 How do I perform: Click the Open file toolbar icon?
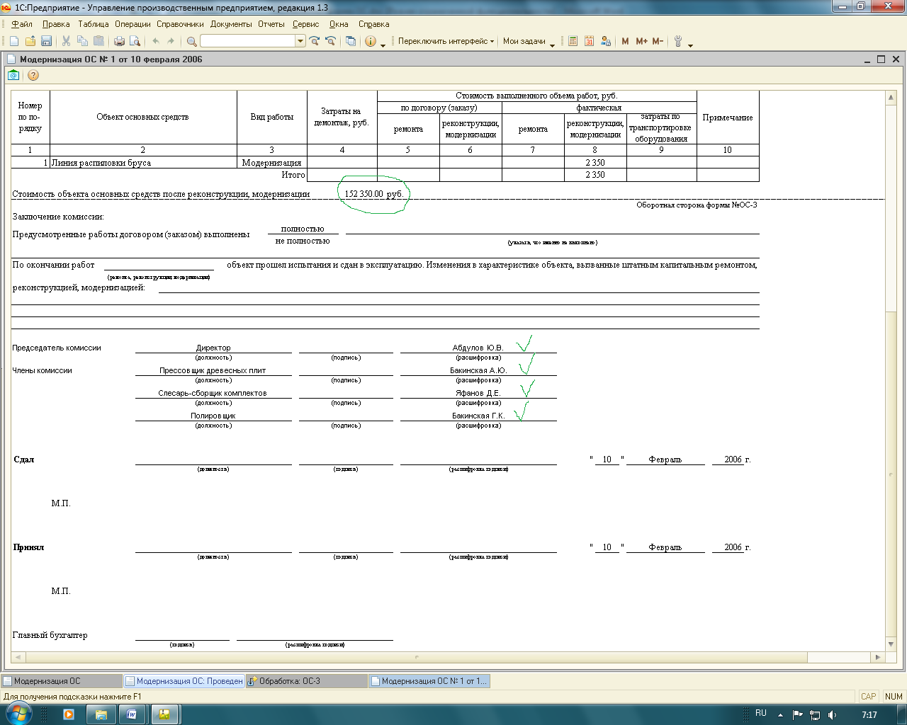point(30,41)
